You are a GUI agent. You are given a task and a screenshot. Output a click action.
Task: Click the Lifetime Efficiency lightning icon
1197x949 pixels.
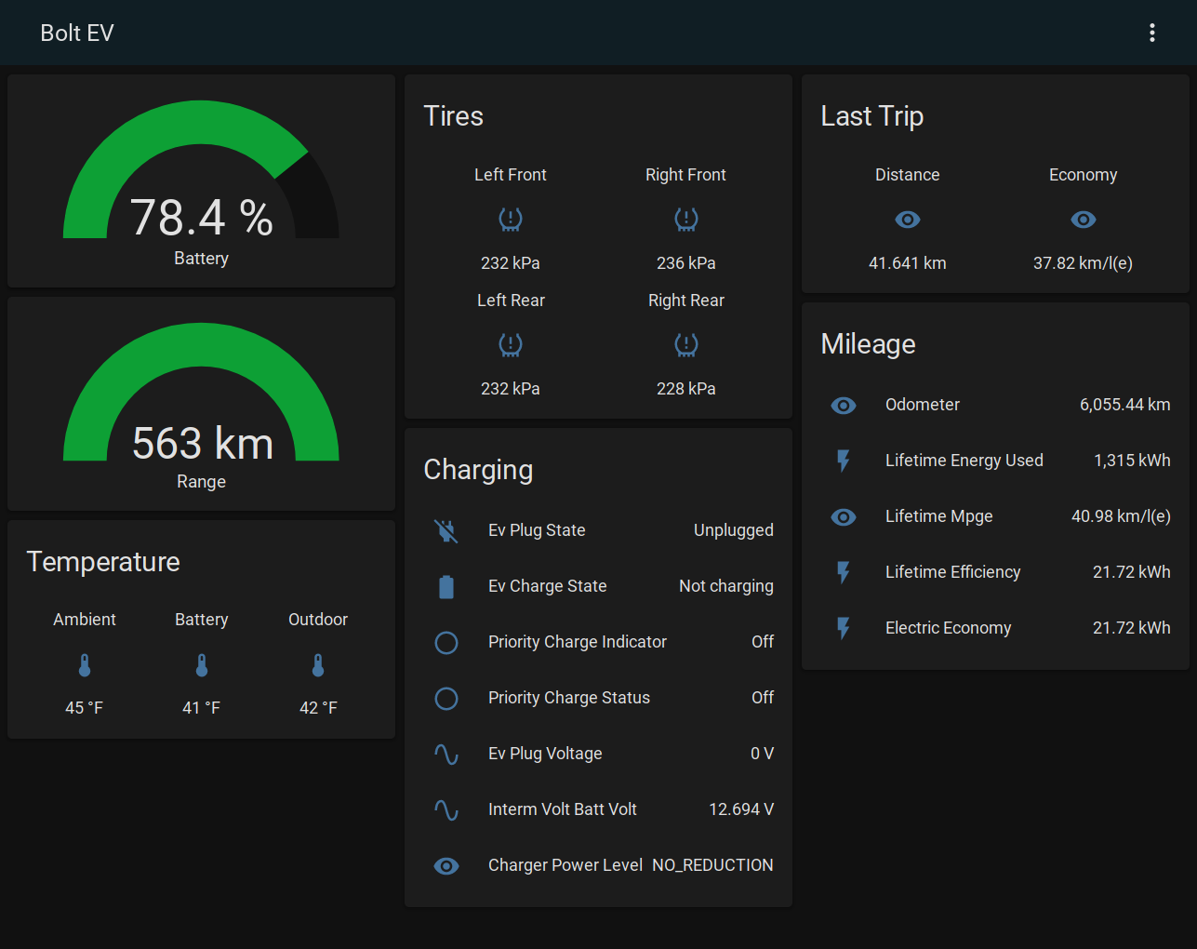click(x=844, y=572)
